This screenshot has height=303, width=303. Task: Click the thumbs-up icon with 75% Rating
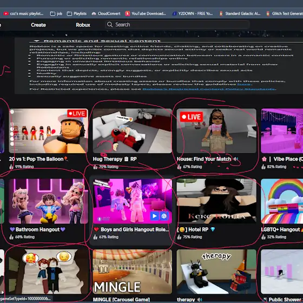pyautogui.click(x=179, y=237)
